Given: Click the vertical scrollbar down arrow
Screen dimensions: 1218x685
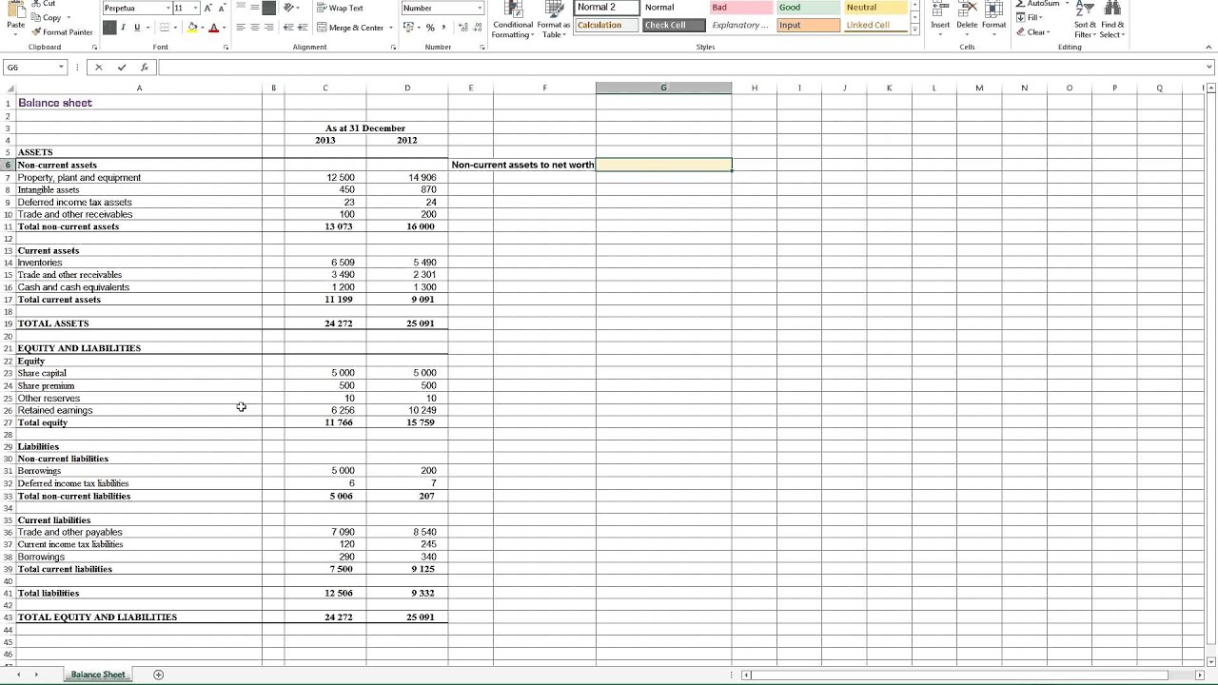Looking at the screenshot, I should click(1210, 661).
